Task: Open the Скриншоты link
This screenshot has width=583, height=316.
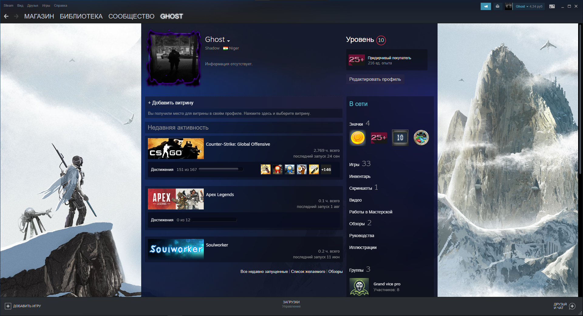Action: tap(364, 188)
